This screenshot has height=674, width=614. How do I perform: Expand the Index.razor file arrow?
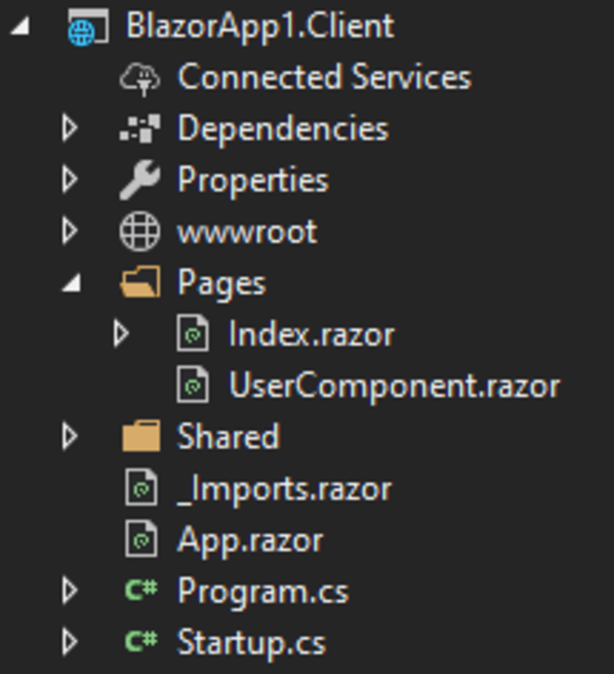pos(121,334)
